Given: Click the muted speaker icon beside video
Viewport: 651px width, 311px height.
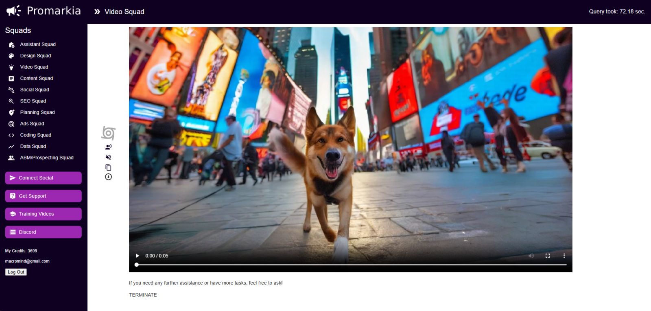Looking at the screenshot, I should [108, 157].
